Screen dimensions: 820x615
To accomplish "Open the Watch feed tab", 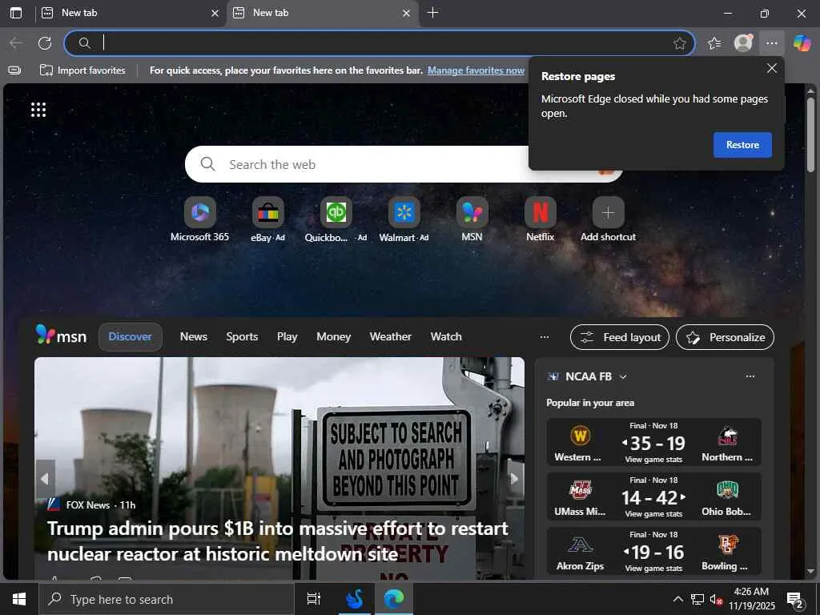I will [446, 337].
